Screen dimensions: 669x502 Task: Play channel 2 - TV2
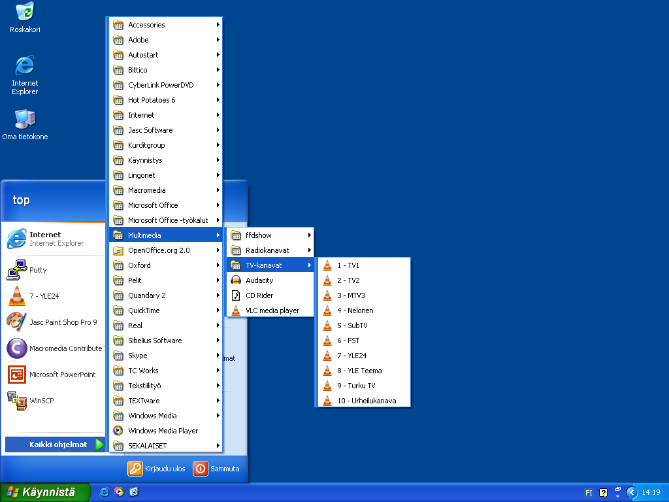tap(364, 280)
